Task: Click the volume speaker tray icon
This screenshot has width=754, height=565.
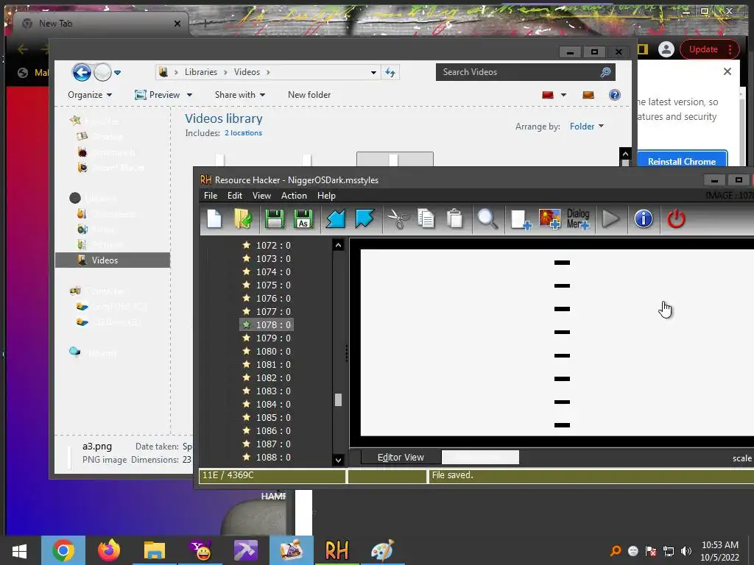Action: [x=686, y=551]
